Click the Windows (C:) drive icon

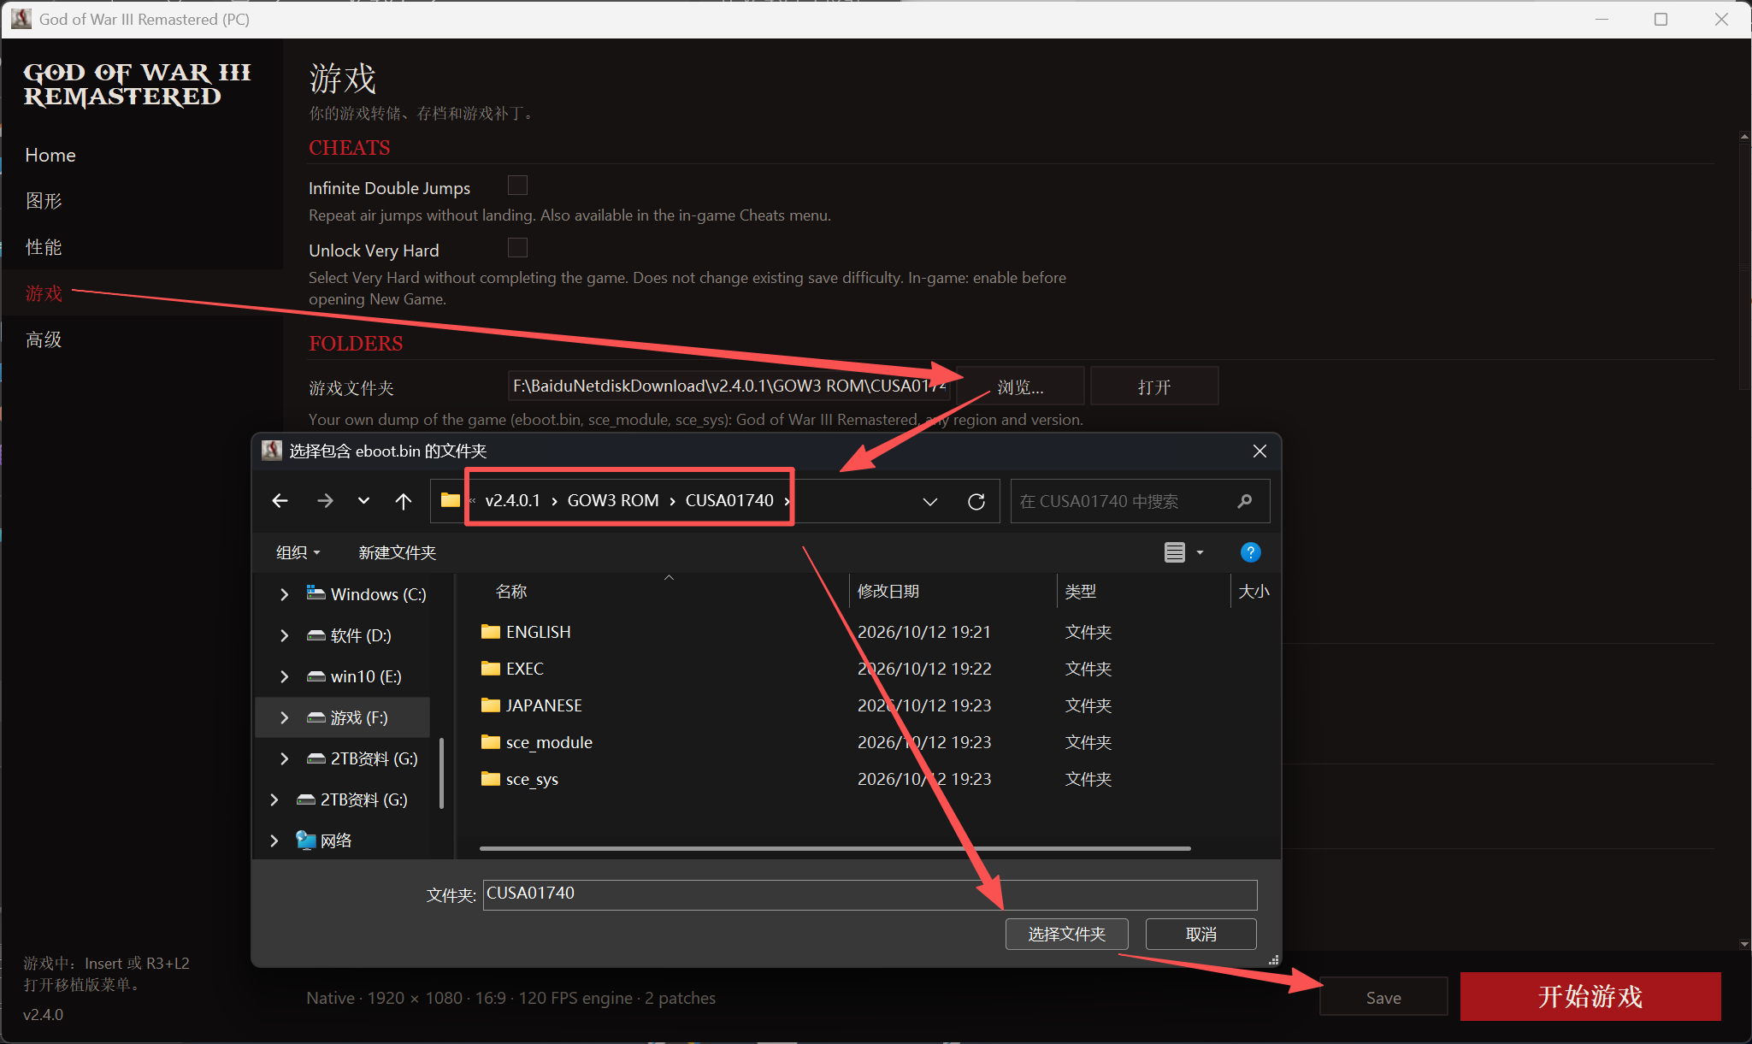pos(316,593)
